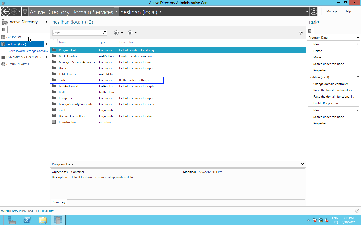The image size is (361, 225).
Task: Expand Windows PowerShell History panel
Action: (357, 211)
